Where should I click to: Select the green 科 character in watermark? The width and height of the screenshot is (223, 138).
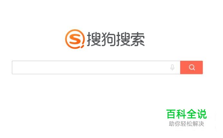tap(181, 114)
